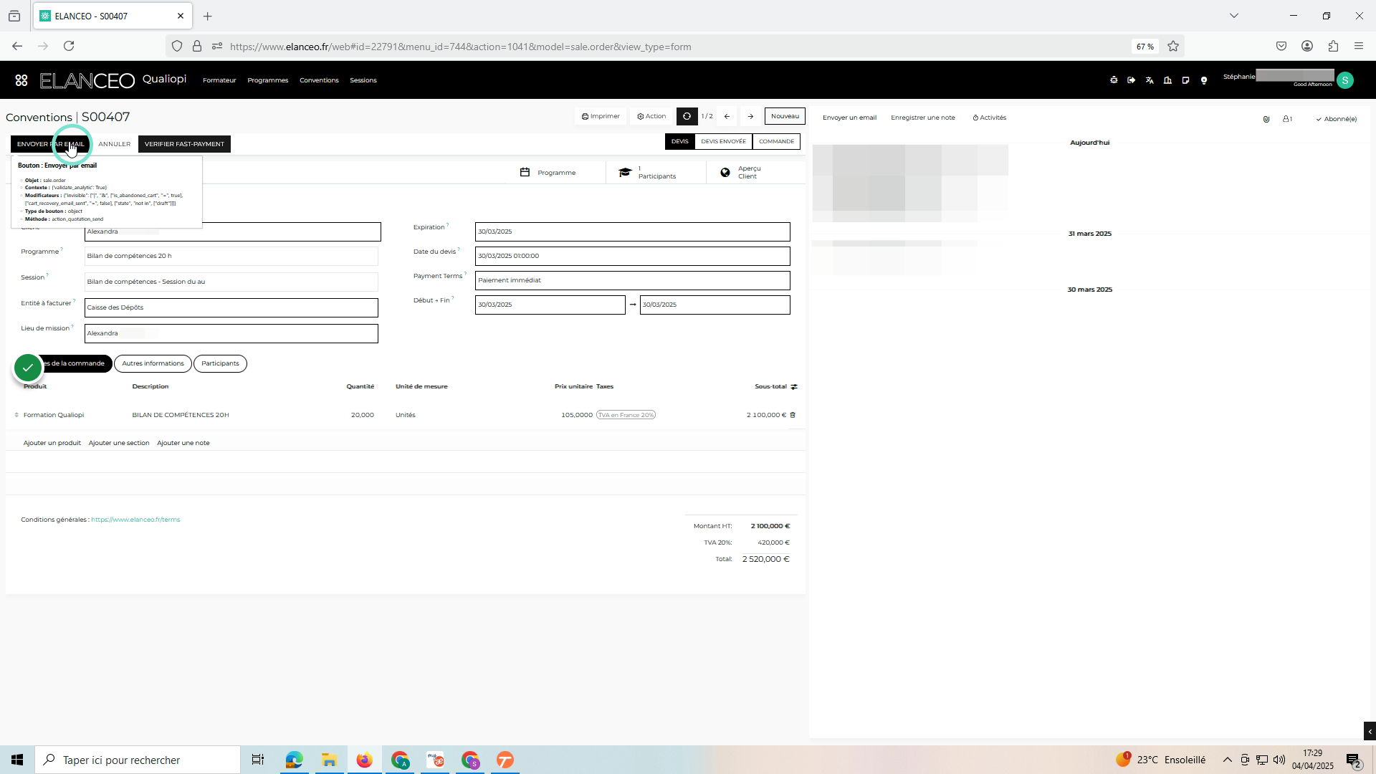Click the Annuler button
This screenshot has width=1376, height=774.
pyautogui.click(x=115, y=144)
